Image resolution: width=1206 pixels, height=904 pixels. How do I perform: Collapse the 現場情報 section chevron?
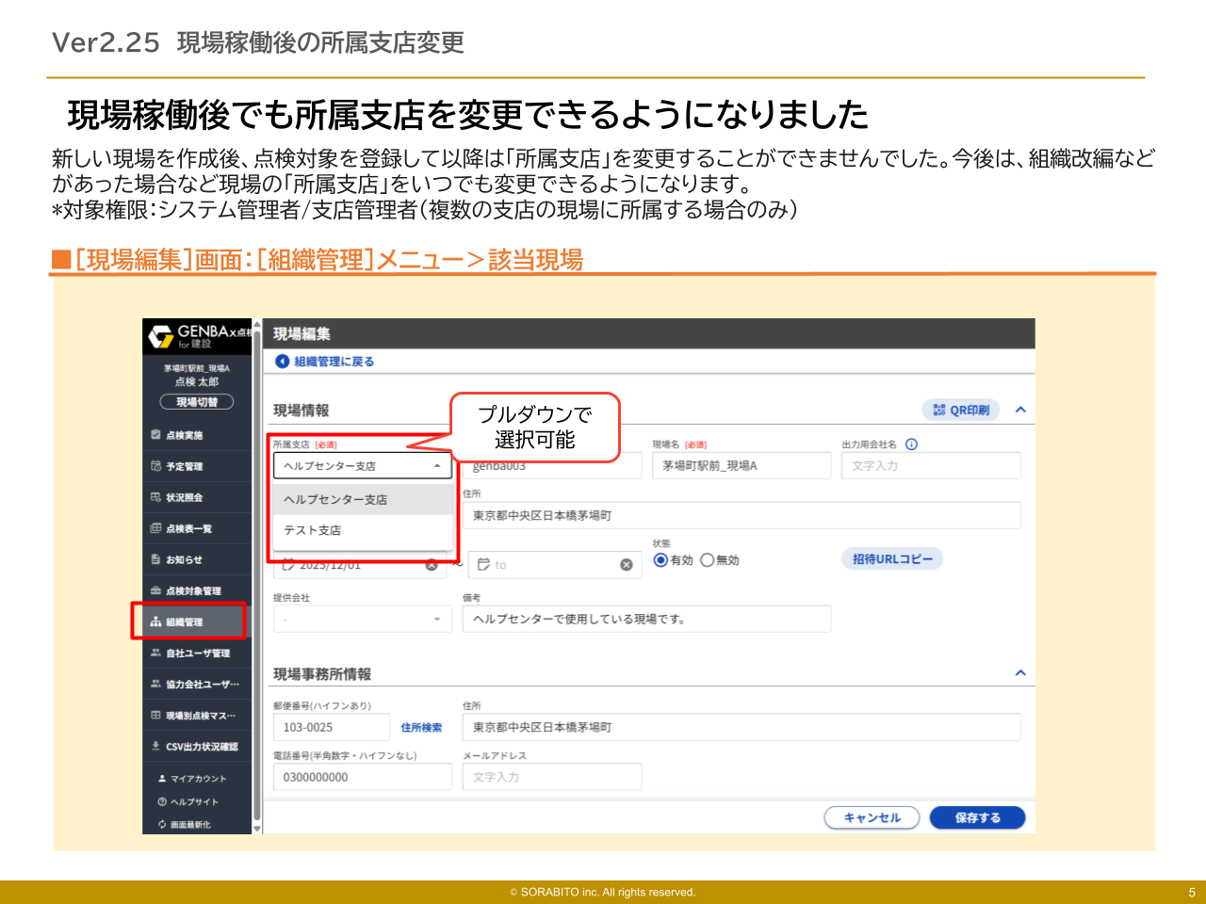1020,411
